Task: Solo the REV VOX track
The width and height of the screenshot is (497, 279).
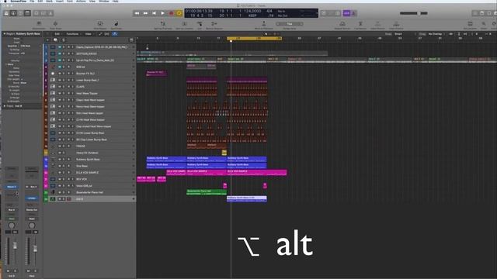Action: [x=64, y=179]
